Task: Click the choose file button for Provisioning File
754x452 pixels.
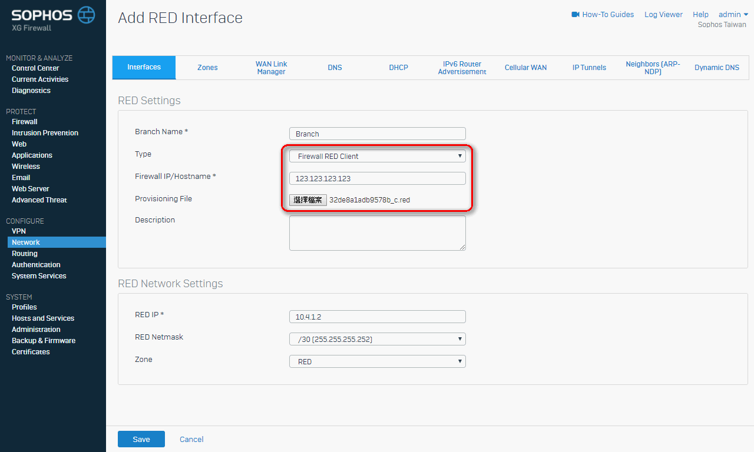Action: (308, 200)
